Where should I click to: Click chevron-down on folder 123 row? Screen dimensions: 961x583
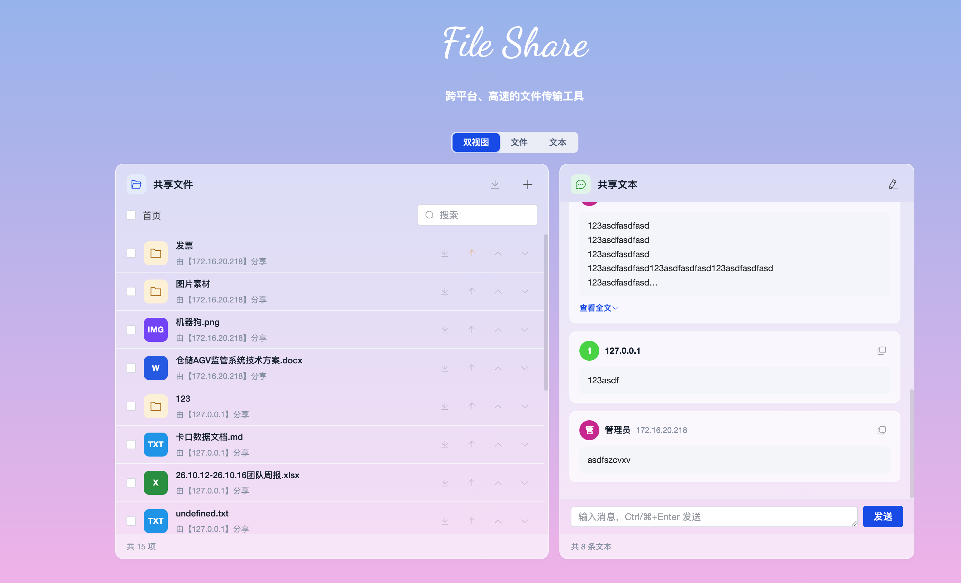pyautogui.click(x=524, y=406)
